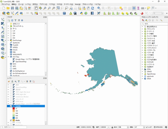
Task: Enable the srtm_05_01 layer checkbox
Action: 11,99
